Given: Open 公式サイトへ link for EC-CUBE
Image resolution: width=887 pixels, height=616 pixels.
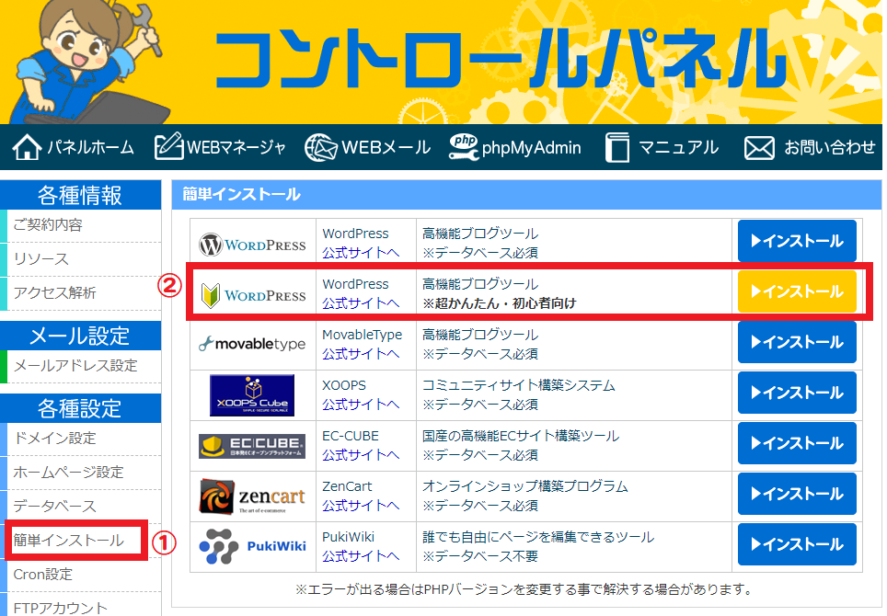Looking at the screenshot, I should click(x=361, y=455).
